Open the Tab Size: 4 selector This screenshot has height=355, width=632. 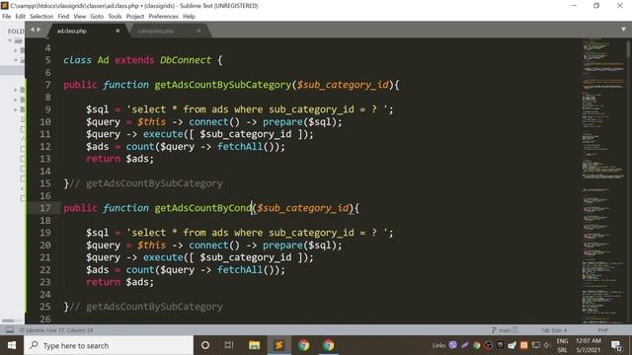(553, 330)
